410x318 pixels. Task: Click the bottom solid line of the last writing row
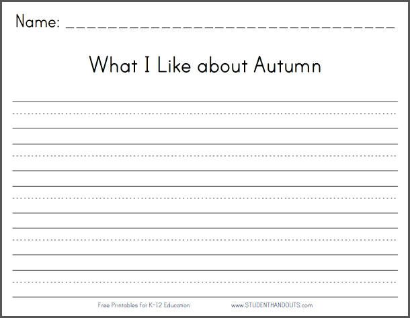(x=205, y=297)
